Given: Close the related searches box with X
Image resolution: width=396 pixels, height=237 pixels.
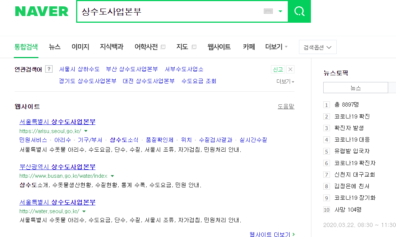Looking at the screenshot, I should 290,69.
